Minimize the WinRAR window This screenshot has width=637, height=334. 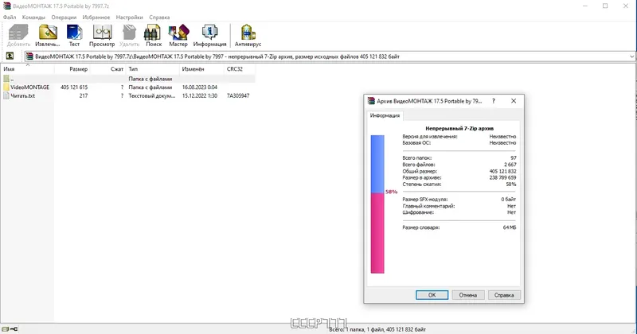[x=585, y=6]
